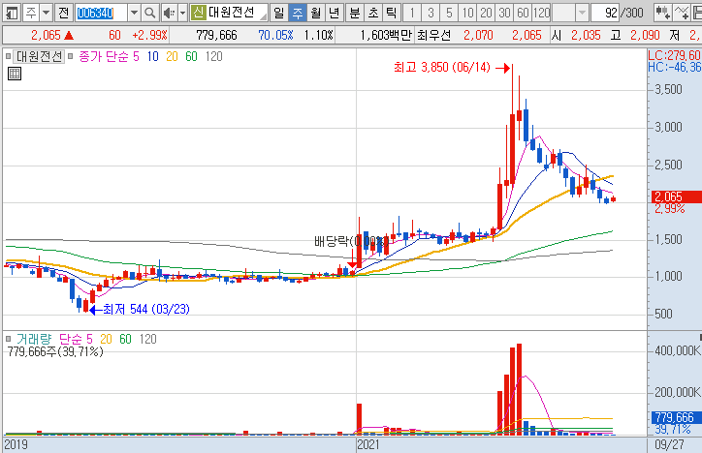
Task: Select the 60 interval button
Action: coord(523,13)
